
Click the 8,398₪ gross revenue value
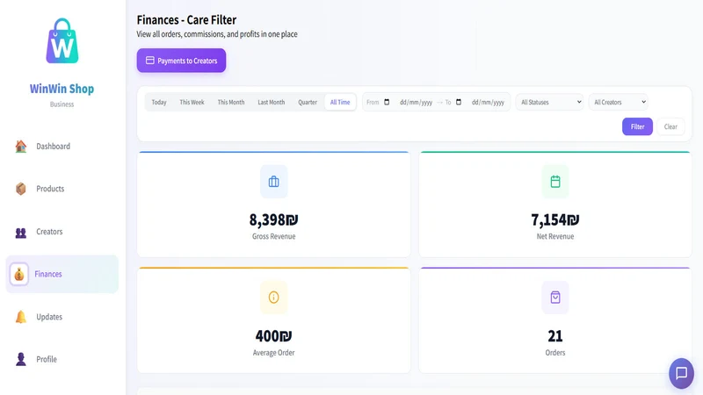coord(273,220)
